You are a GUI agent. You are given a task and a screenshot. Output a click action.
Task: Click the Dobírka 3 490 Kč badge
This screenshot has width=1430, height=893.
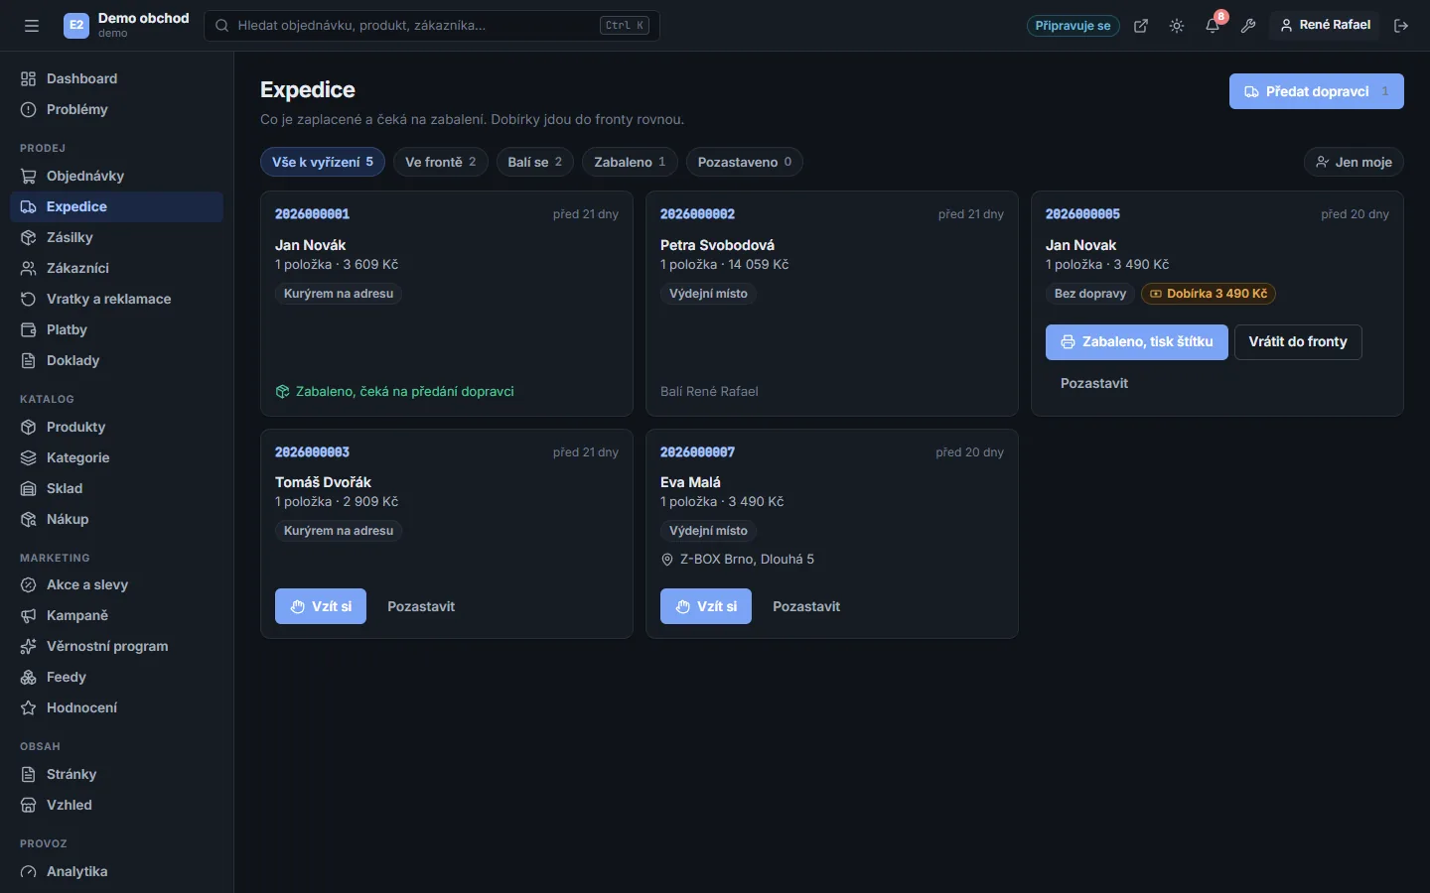coord(1209,294)
